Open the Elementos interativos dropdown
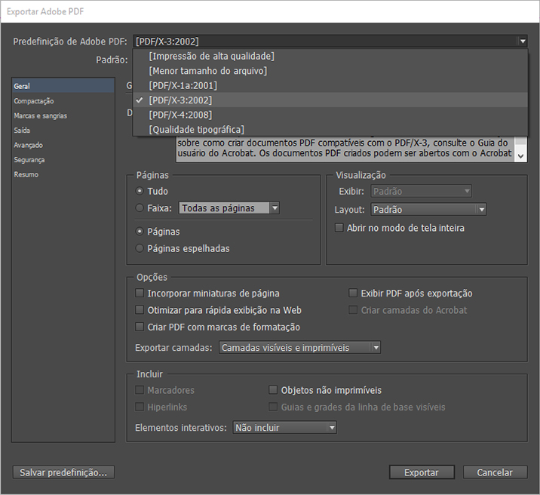This screenshot has height=495, width=540. pos(330,428)
